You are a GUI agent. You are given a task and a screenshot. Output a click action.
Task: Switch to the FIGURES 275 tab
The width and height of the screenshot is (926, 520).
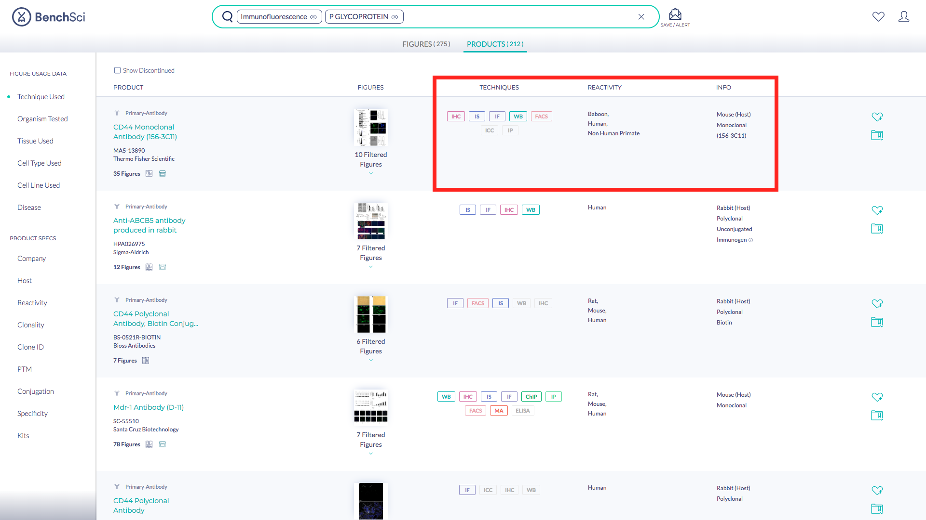[x=427, y=44]
